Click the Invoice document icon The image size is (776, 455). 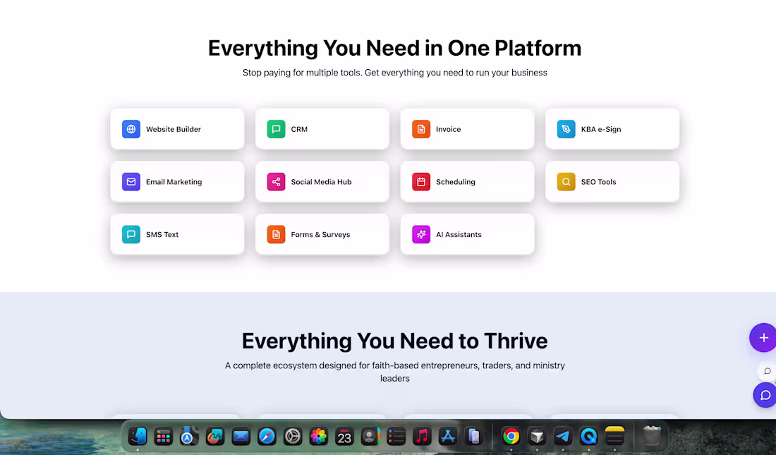click(420, 129)
